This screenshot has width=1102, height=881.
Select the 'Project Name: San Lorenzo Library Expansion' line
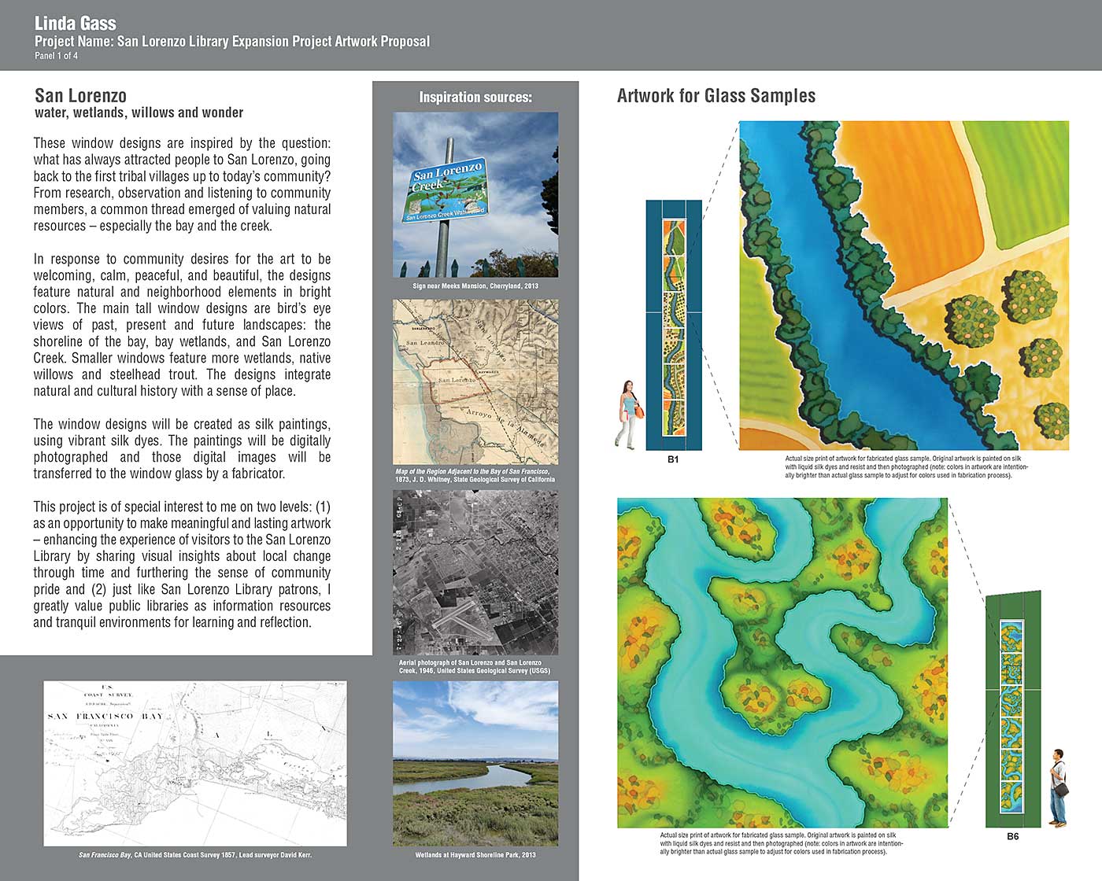tap(232, 42)
